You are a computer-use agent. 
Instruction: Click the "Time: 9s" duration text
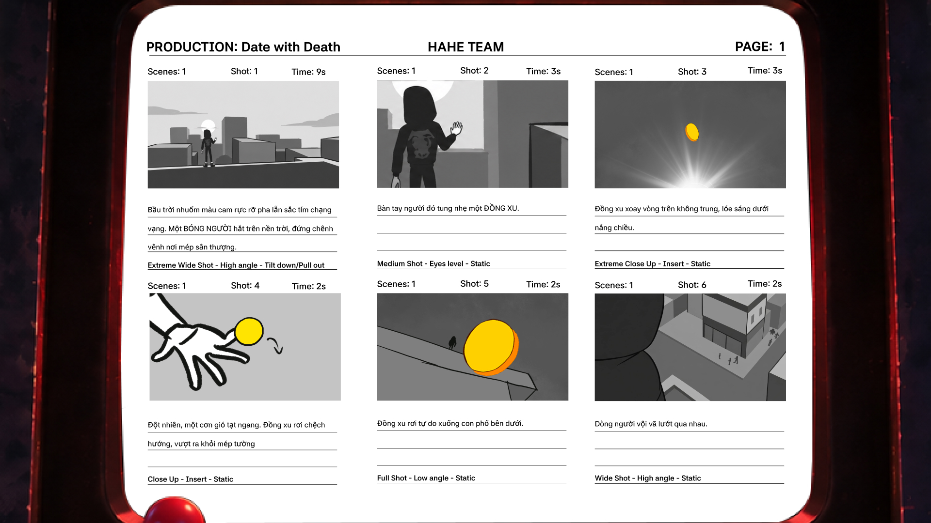point(308,72)
